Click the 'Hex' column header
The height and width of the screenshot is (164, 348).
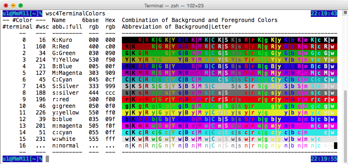110,20
